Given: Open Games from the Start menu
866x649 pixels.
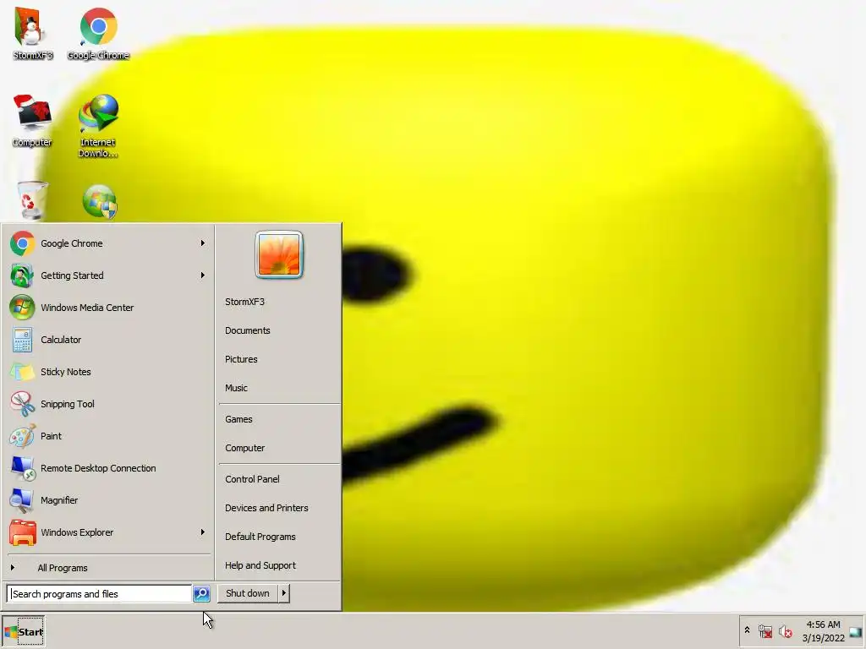Looking at the screenshot, I should click(238, 419).
